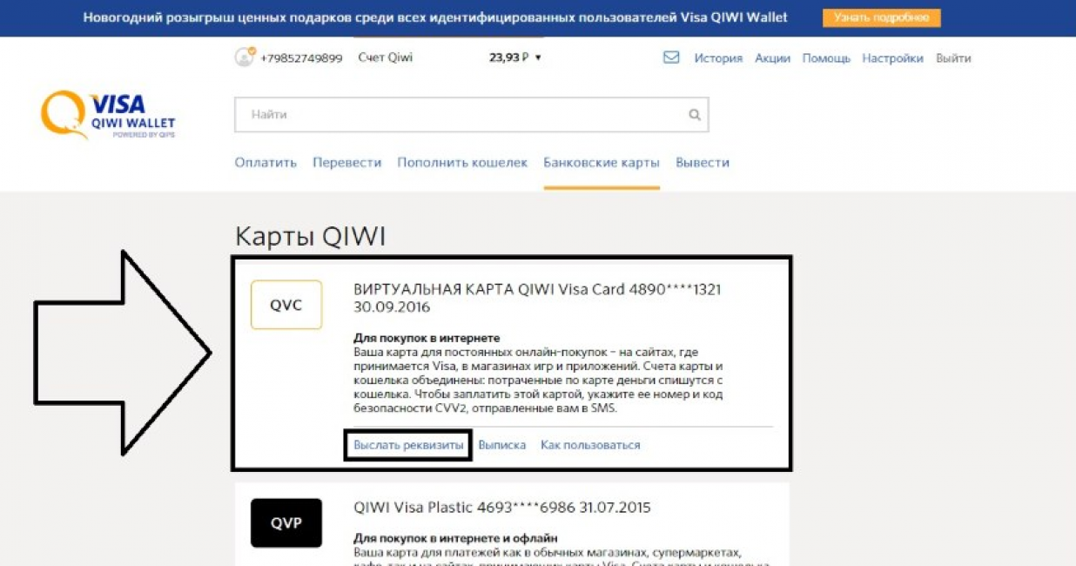The height and width of the screenshot is (566, 1076).
Task: Open the Оплатить tab
Action: 266,163
